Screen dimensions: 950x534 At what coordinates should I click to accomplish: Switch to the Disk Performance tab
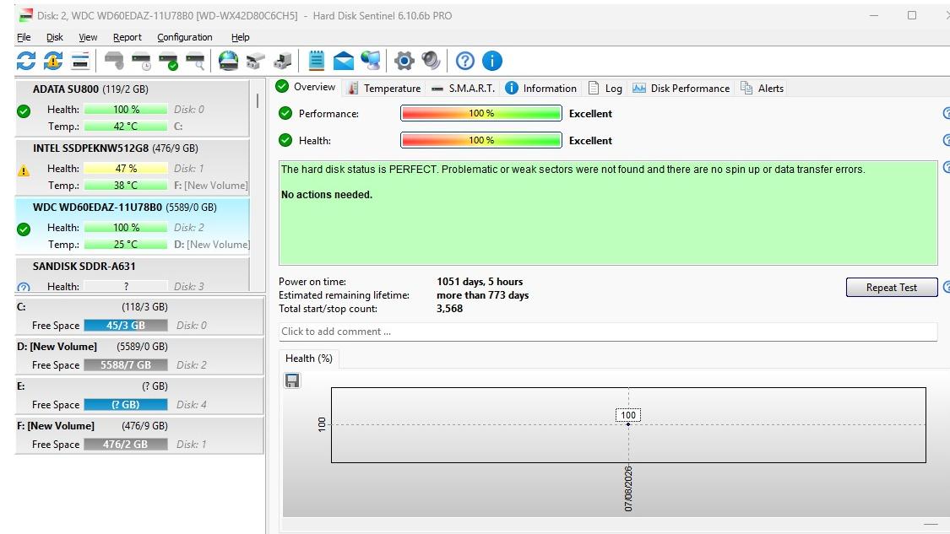[681, 89]
